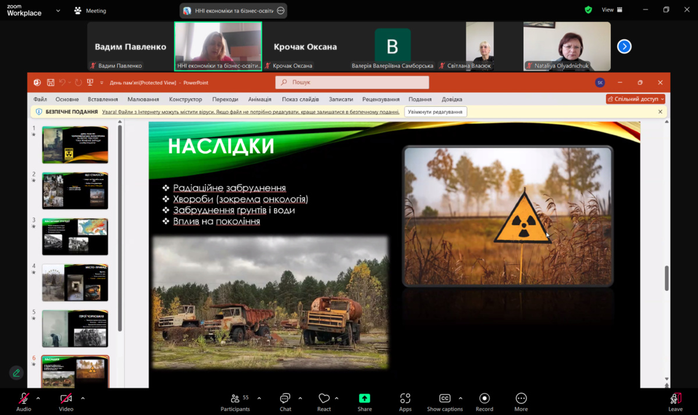Click the Leave meeting button
Viewport: 698px width, 415px height.
coord(675,400)
